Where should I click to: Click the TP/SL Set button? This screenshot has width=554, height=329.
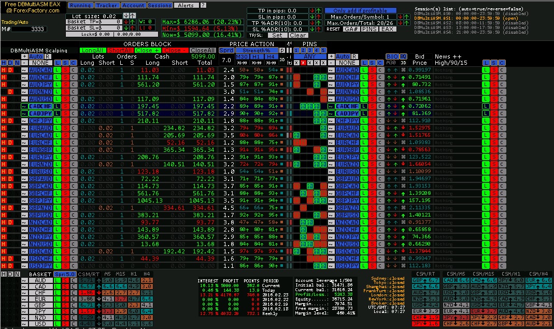pyautogui.click(x=277, y=35)
